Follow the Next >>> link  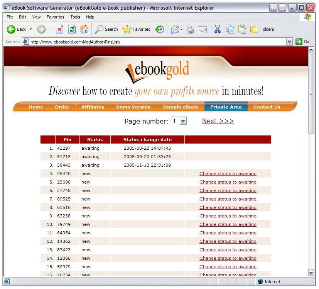coord(218,121)
